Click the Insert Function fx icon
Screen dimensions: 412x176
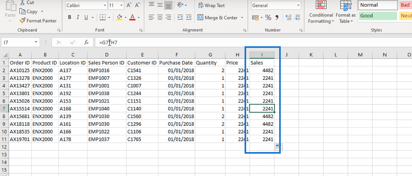point(86,42)
